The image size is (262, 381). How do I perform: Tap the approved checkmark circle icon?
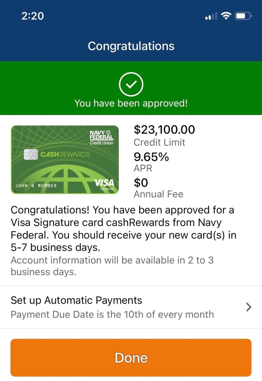(x=131, y=84)
